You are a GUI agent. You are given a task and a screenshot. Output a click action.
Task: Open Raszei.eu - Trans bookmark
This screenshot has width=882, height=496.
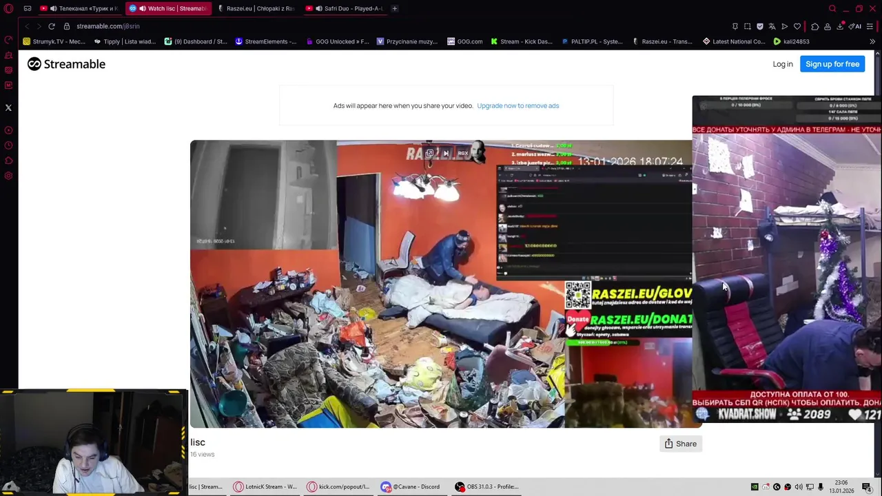point(662,41)
